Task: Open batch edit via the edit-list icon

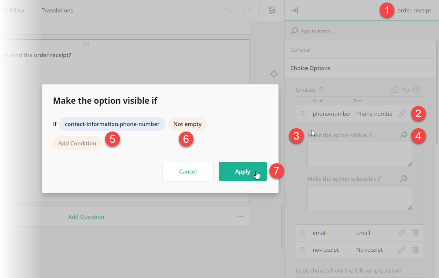Action: coord(406,90)
